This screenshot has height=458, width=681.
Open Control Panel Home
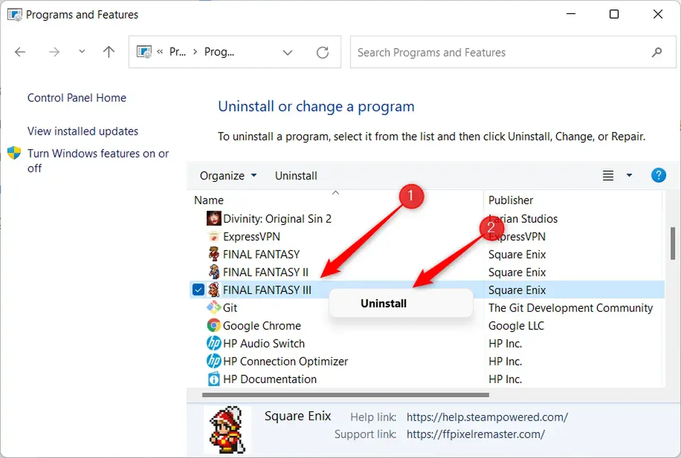click(x=77, y=97)
